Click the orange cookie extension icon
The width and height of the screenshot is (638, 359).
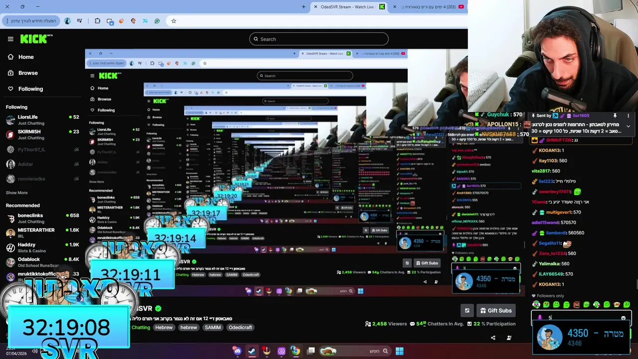pos(121,21)
